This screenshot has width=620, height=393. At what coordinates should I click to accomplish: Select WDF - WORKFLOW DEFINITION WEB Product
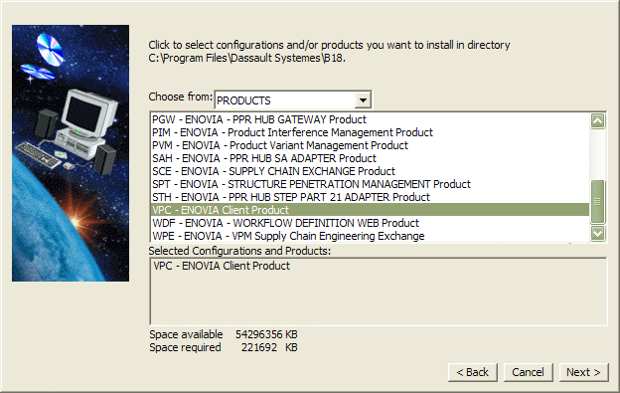pyautogui.click(x=370, y=223)
